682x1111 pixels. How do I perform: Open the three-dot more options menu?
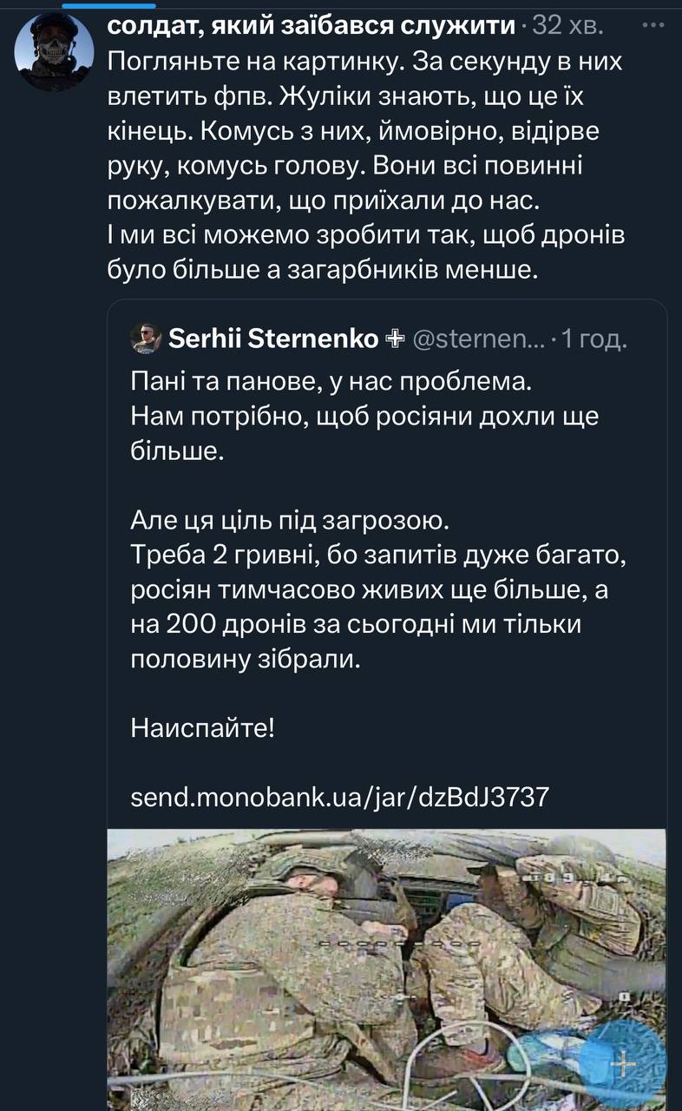[x=652, y=26]
